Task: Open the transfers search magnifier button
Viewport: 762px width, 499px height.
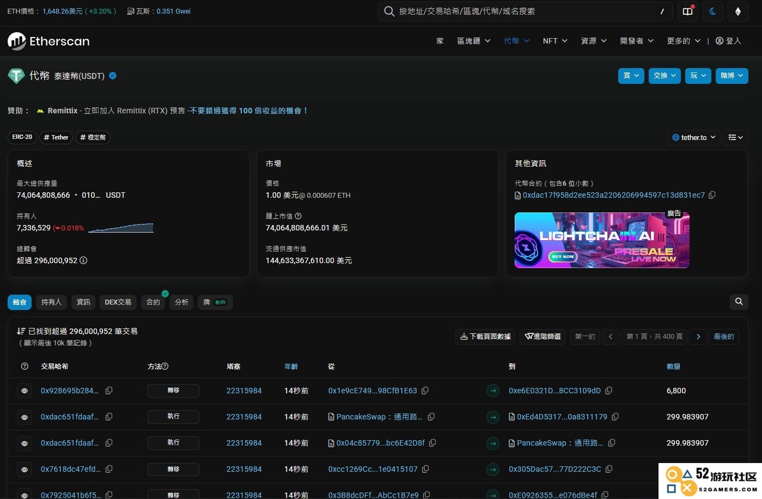Action: coord(739,302)
